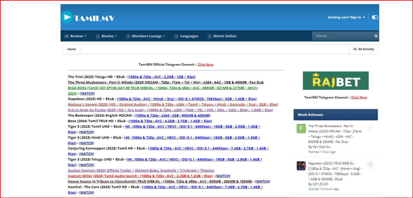Open Click Here link under RajBet banner
The height and width of the screenshot is (198, 413).
(359, 97)
